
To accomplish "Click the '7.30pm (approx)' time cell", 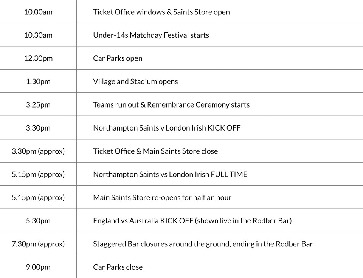I will tap(38, 244).
